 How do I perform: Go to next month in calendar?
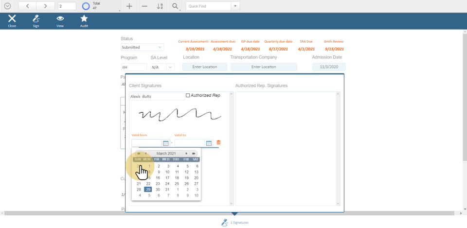[x=186, y=153]
